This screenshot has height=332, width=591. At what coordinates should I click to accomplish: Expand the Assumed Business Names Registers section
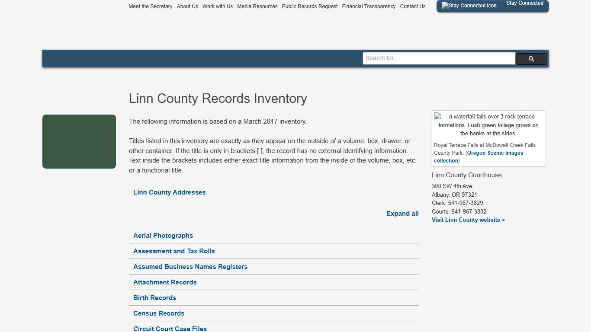[x=190, y=267]
